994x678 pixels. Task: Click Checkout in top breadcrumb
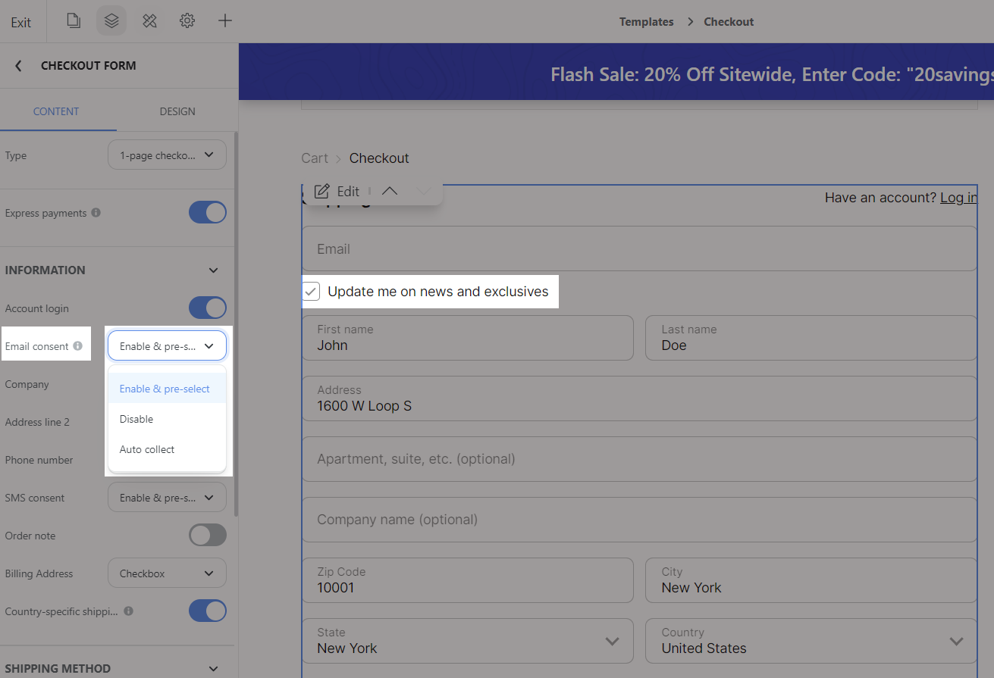click(x=729, y=22)
